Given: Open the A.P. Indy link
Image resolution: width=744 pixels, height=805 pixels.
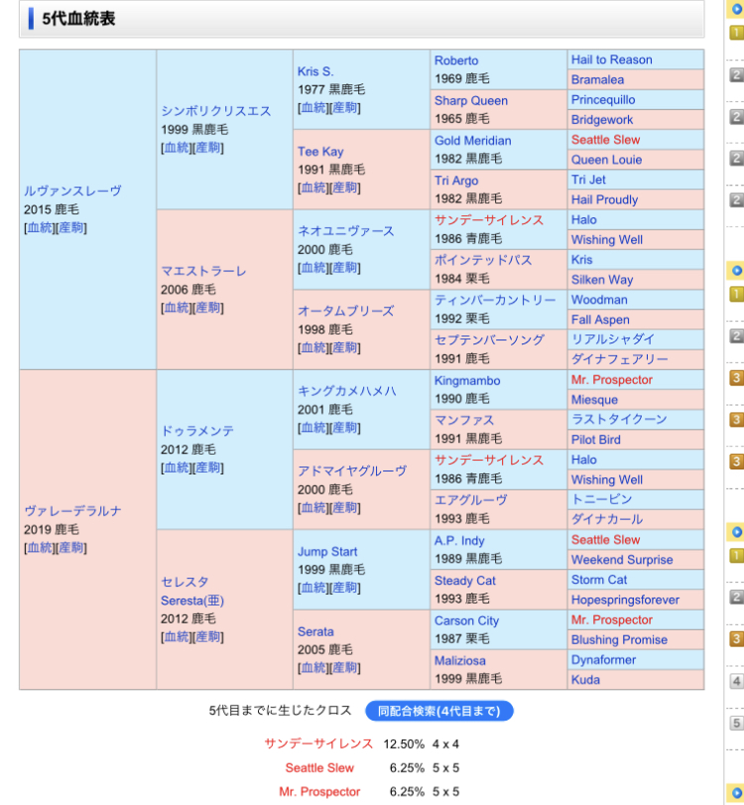Looking at the screenshot, I should pyautogui.click(x=459, y=541).
